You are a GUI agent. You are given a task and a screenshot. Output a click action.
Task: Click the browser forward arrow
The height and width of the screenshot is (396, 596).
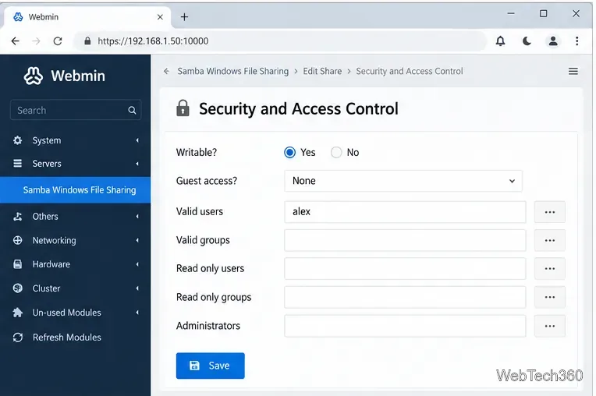pyautogui.click(x=36, y=41)
